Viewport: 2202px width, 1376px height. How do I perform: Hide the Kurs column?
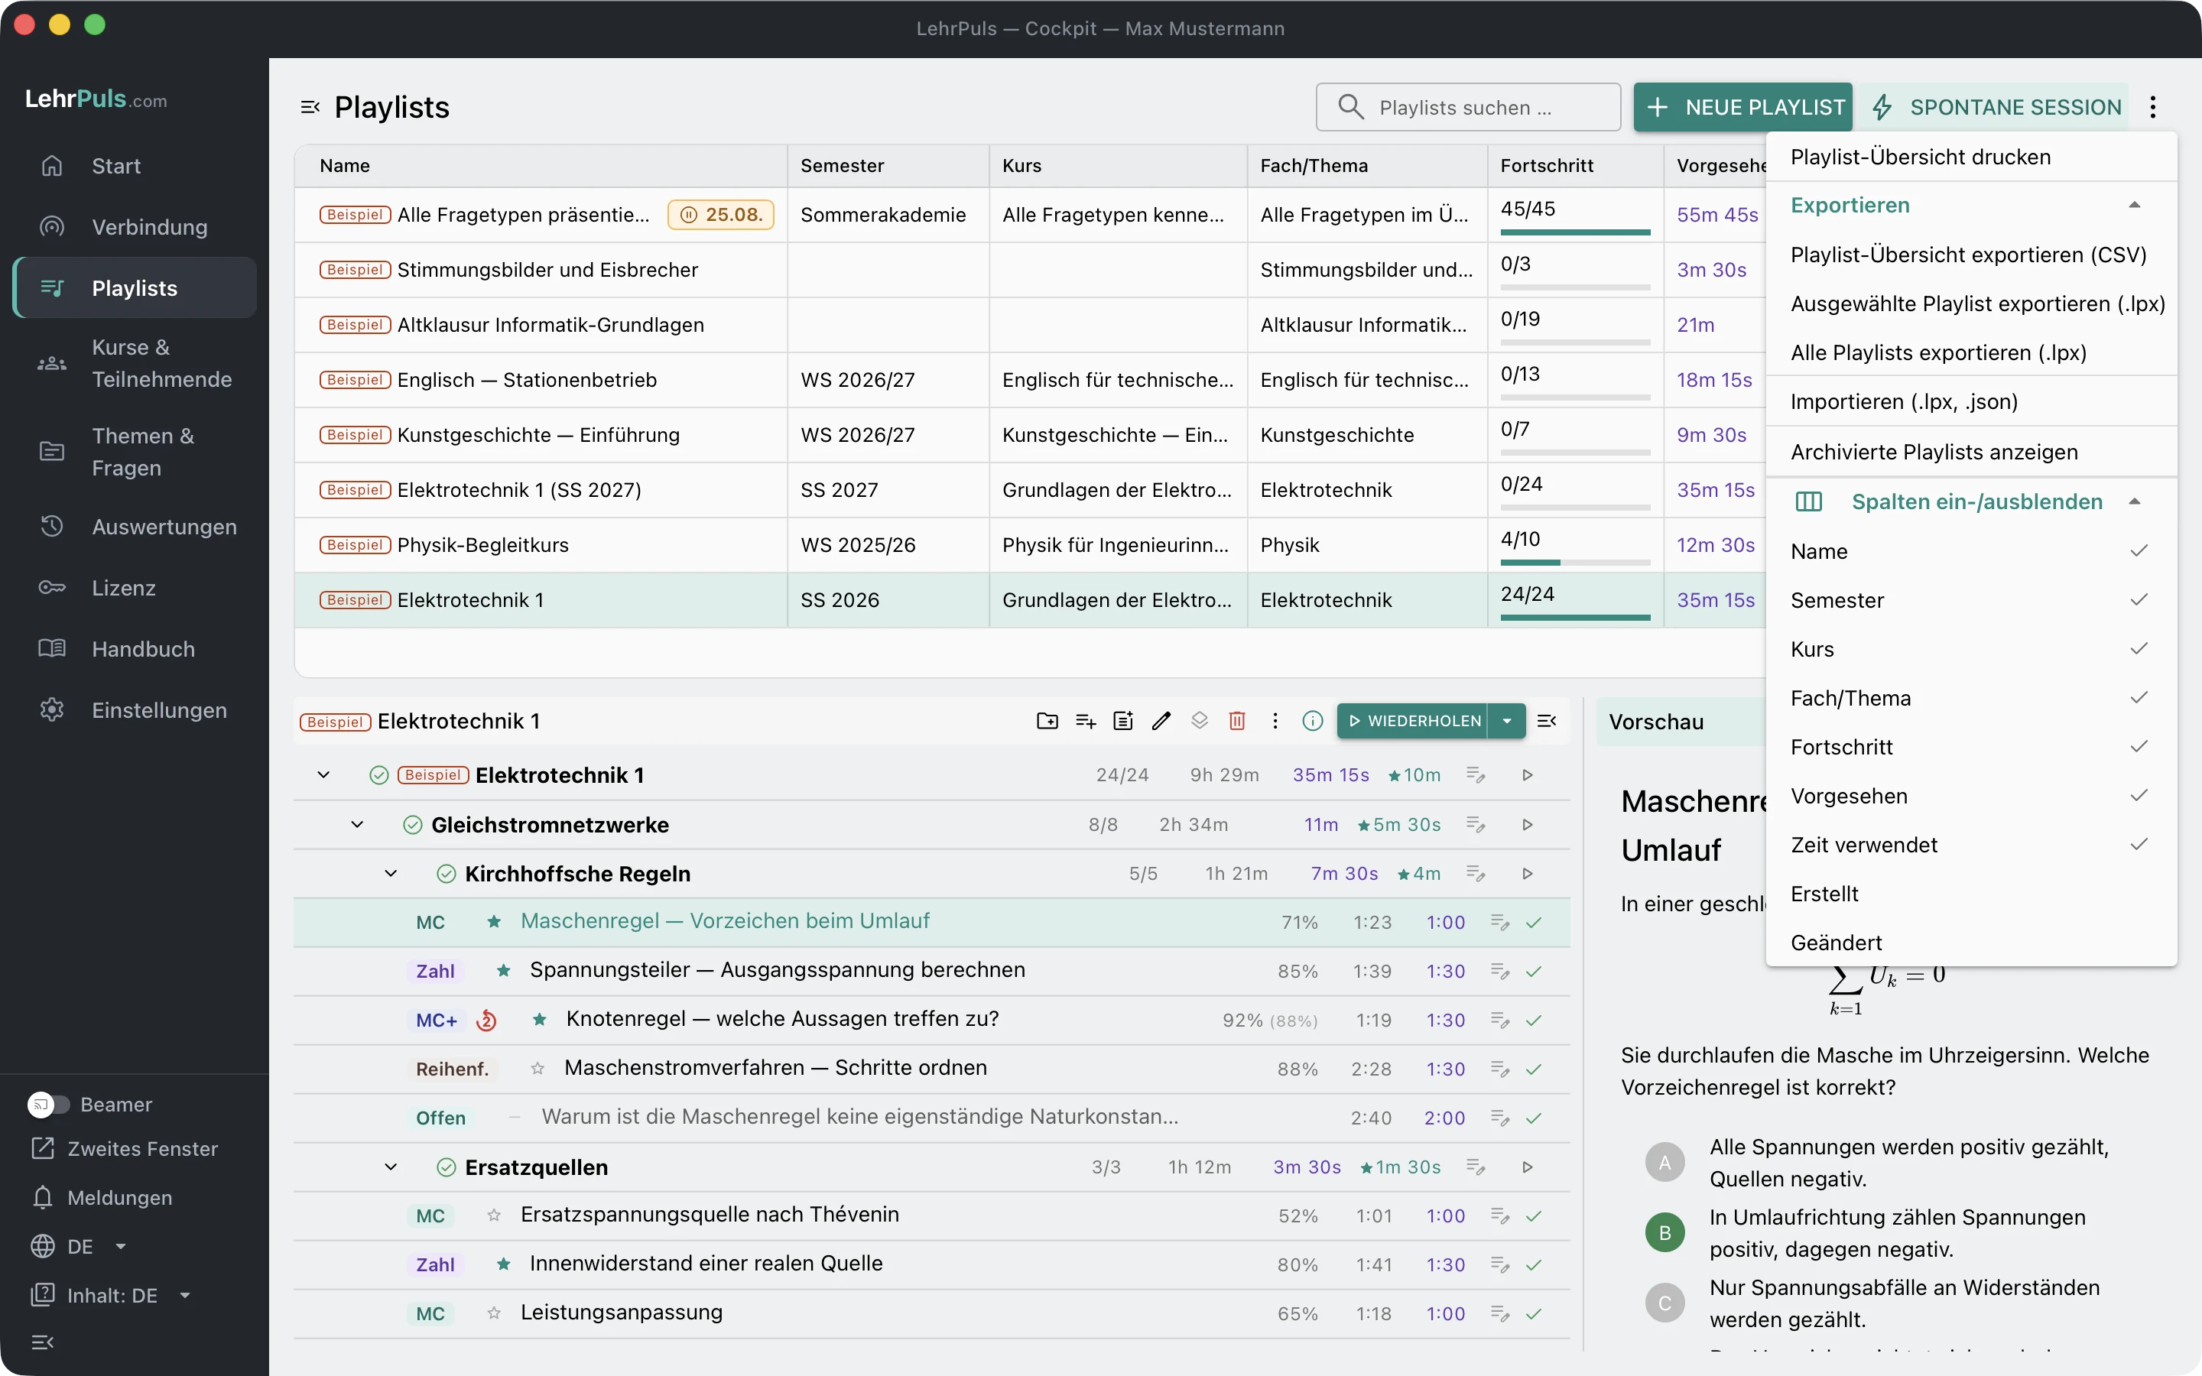(1971, 650)
